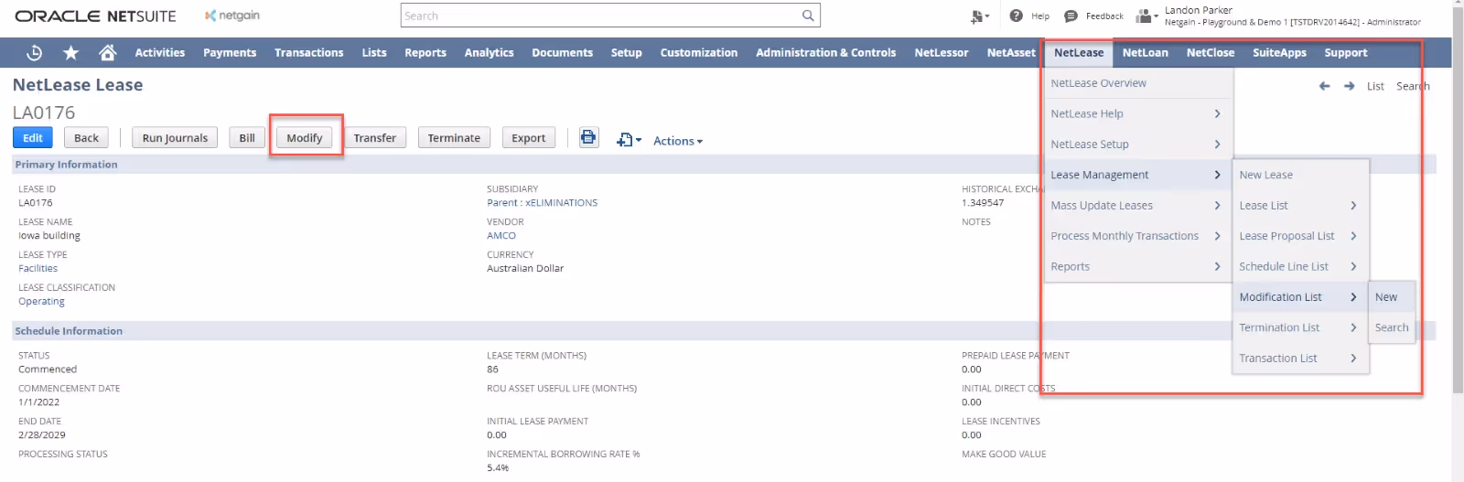Open the Analytics menu

pos(489,53)
